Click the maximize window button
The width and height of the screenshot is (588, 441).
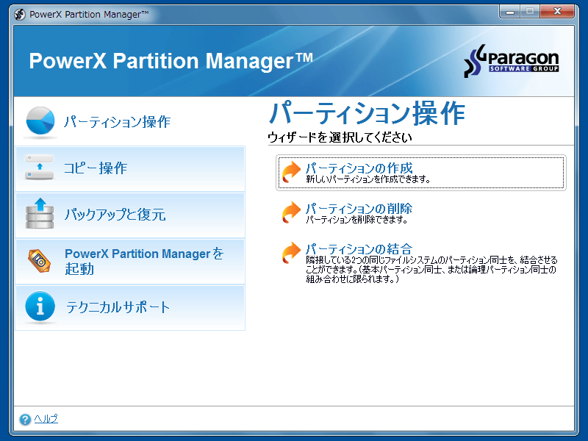(x=530, y=12)
